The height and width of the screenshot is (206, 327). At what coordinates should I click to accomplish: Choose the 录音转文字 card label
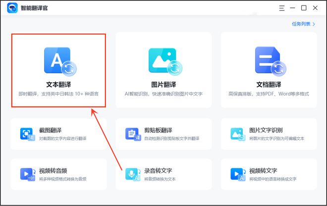coord(160,170)
